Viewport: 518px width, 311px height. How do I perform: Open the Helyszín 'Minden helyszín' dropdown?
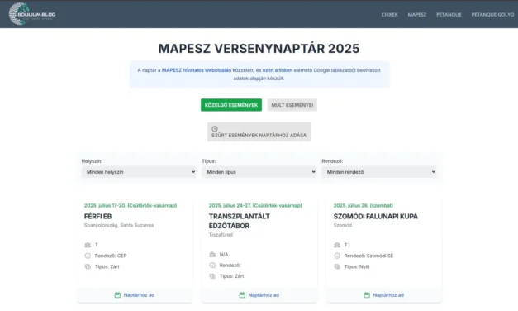pyautogui.click(x=139, y=172)
